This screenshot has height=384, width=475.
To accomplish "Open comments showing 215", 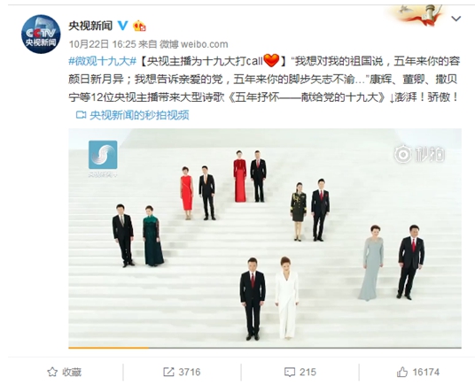I will (x=300, y=372).
